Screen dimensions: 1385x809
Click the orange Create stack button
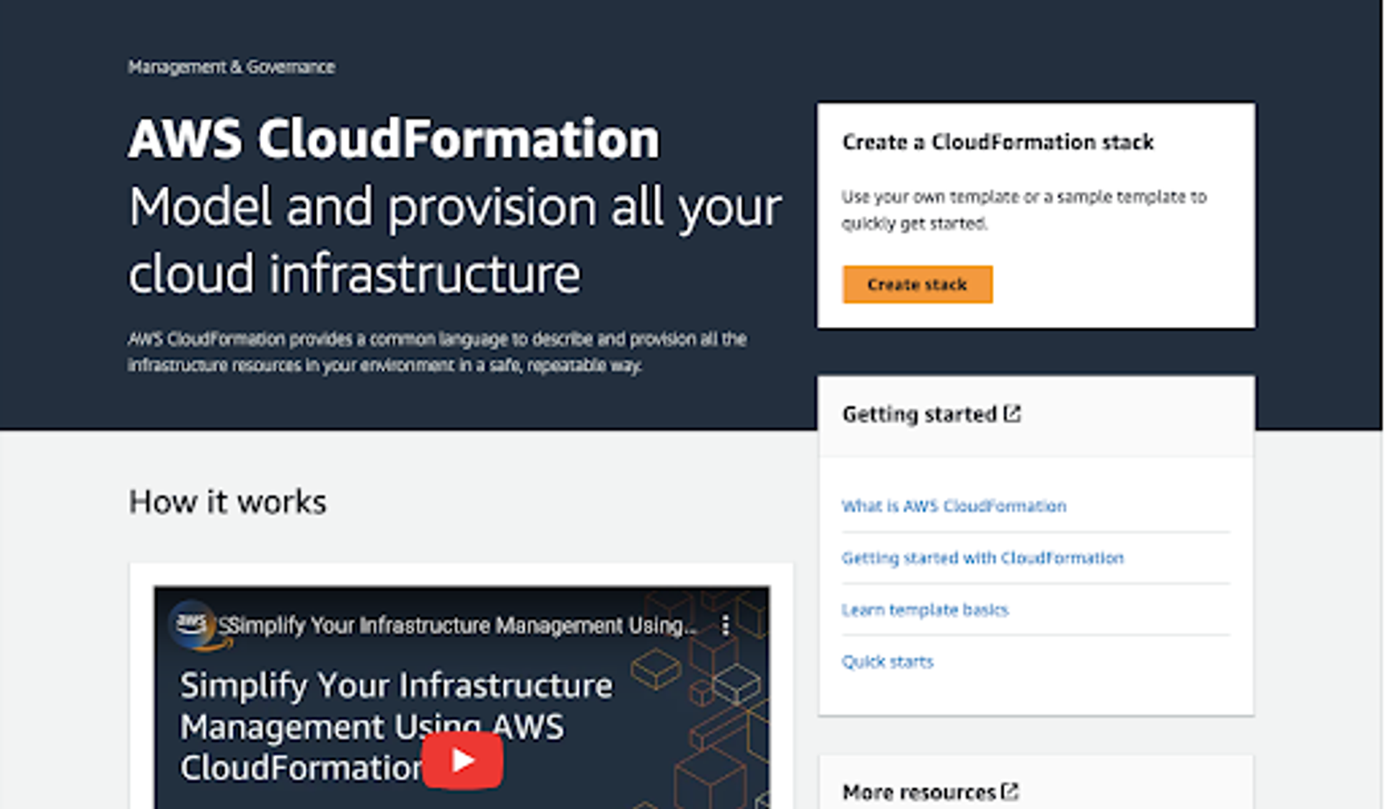point(917,284)
